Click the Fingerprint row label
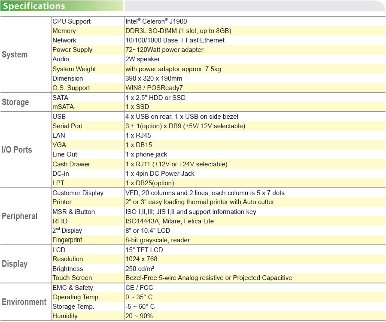This screenshot has width=386, height=322. 67,240
